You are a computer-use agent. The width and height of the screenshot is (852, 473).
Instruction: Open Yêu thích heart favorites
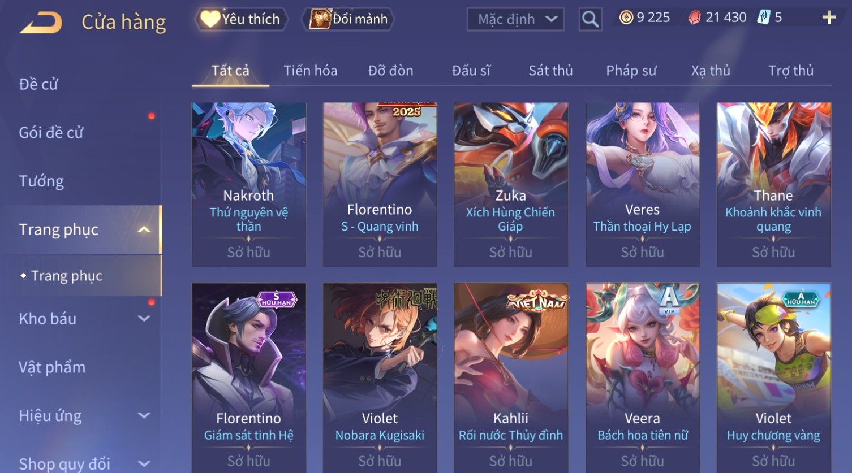coord(242,19)
